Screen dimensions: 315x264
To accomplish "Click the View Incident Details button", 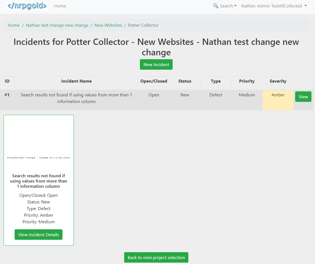I will pos(39,235).
